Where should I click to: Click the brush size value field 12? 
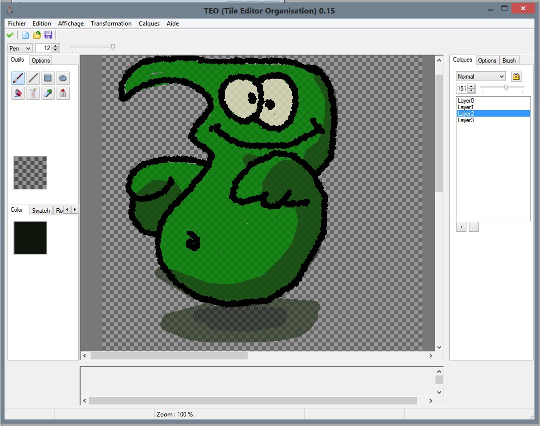[x=44, y=48]
